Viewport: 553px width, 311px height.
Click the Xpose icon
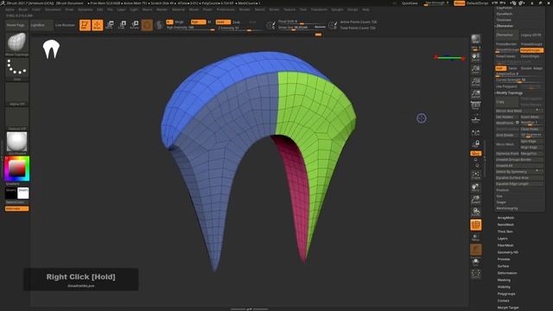point(476,274)
